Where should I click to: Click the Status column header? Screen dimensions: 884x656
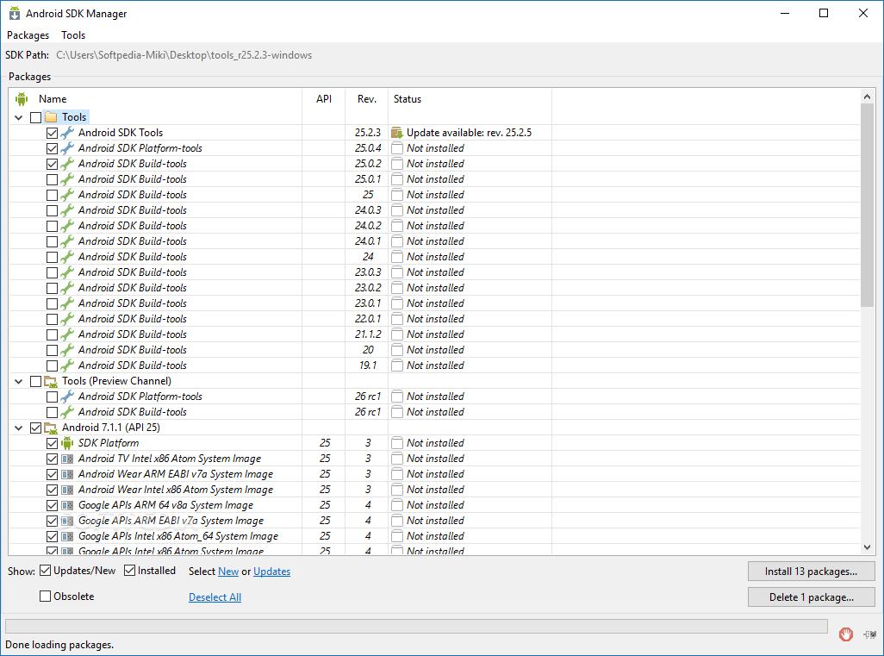click(x=470, y=99)
